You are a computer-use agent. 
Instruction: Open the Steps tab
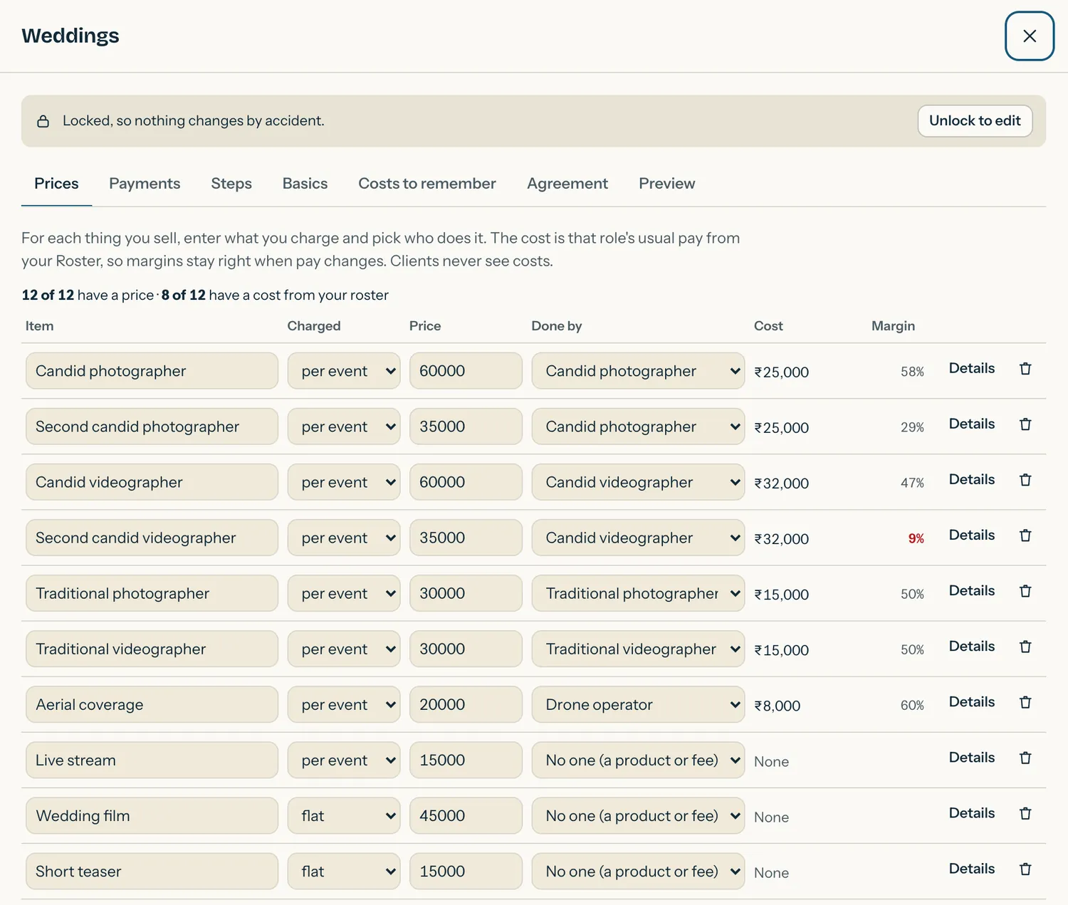pos(231,184)
